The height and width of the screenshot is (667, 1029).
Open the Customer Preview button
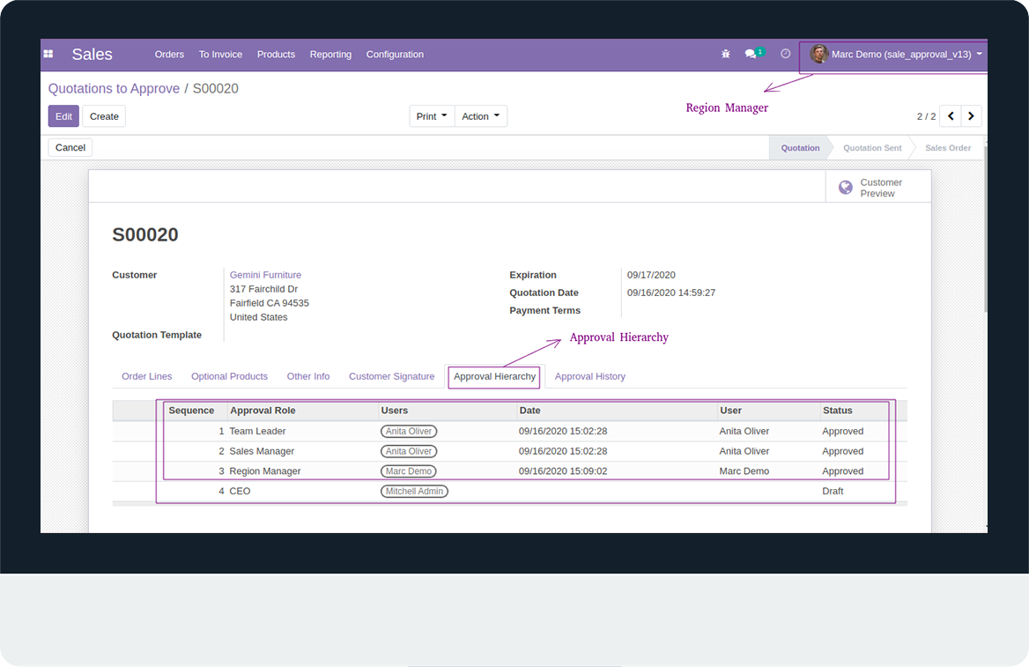point(878,188)
